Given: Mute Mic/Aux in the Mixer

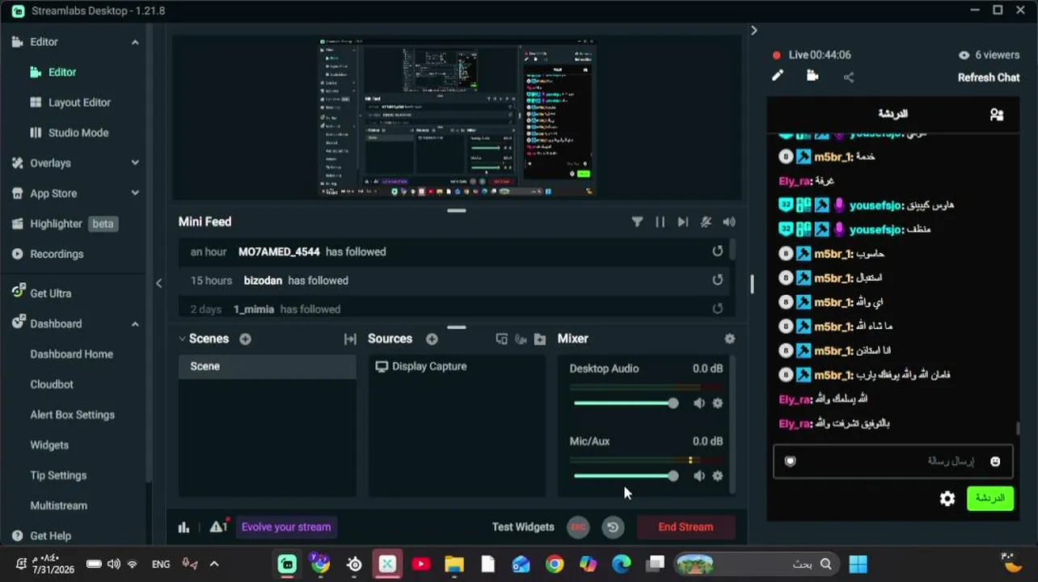Looking at the screenshot, I should [x=699, y=476].
